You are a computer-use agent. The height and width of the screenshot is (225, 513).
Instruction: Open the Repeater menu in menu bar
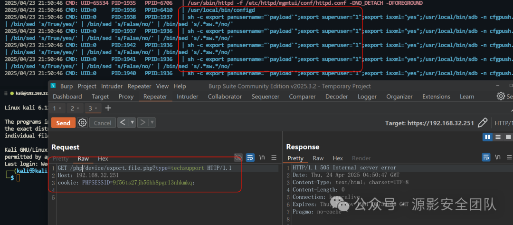pyautogui.click(x=139, y=86)
